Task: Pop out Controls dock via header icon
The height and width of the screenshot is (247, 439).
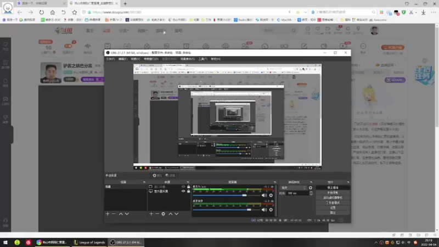Action: click(x=348, y=182)
